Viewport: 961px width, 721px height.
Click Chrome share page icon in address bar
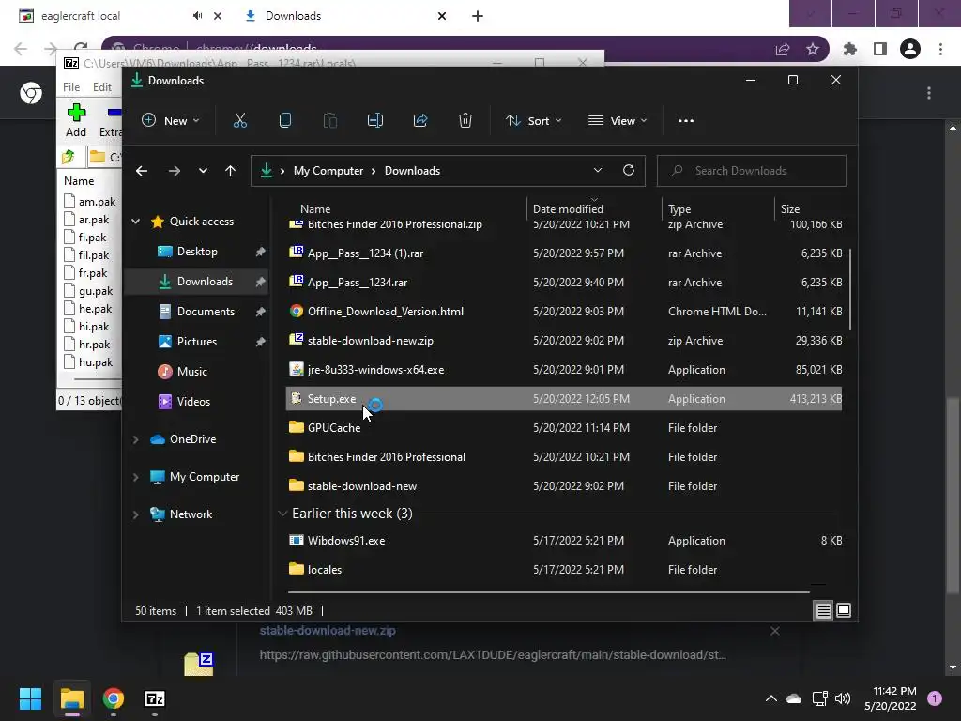click(783, 49)
